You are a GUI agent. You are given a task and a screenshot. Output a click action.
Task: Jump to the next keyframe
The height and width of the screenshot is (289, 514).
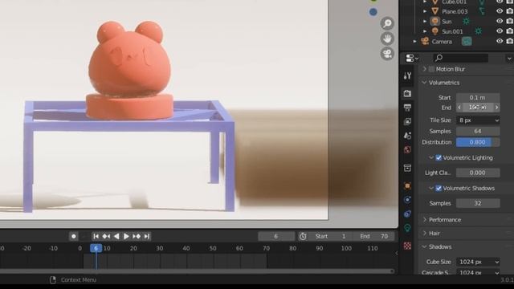[137, 236]
